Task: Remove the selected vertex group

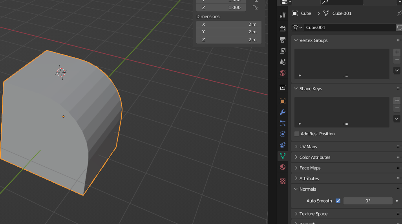Action: click(x=397, y=60)
